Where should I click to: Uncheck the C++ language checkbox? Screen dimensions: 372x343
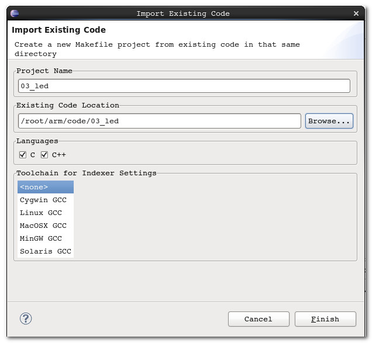point(44,155)
